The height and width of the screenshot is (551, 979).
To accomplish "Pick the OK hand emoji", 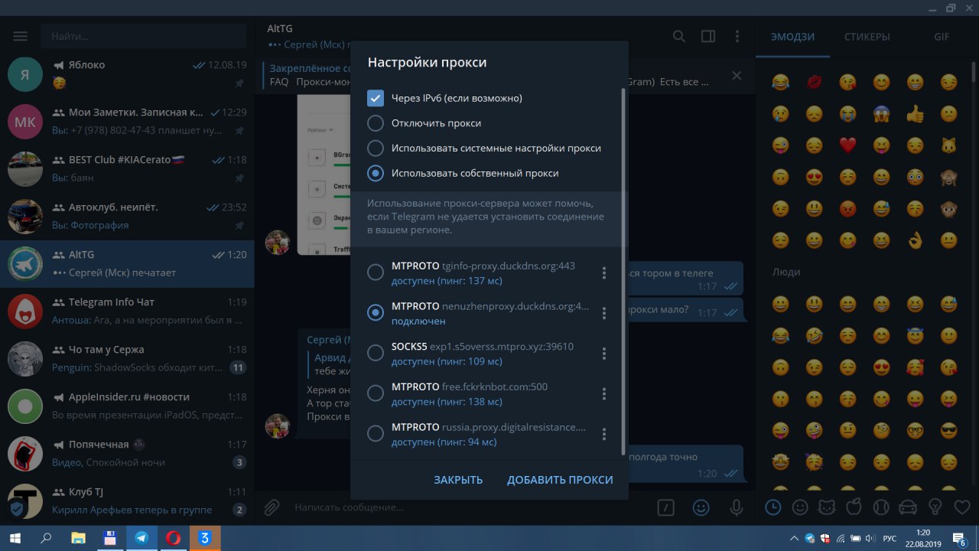I will [915, 240].
